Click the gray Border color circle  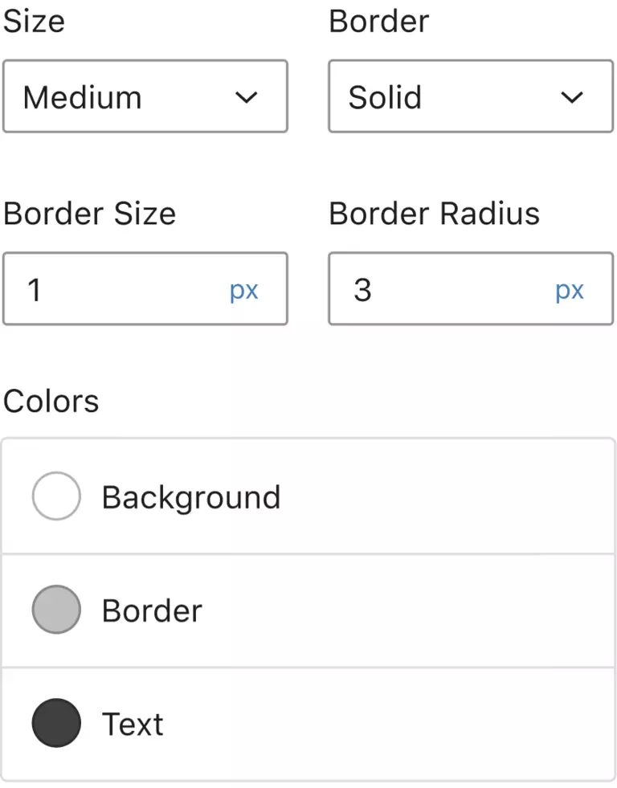pyautogui.click(x=56, y=610)
